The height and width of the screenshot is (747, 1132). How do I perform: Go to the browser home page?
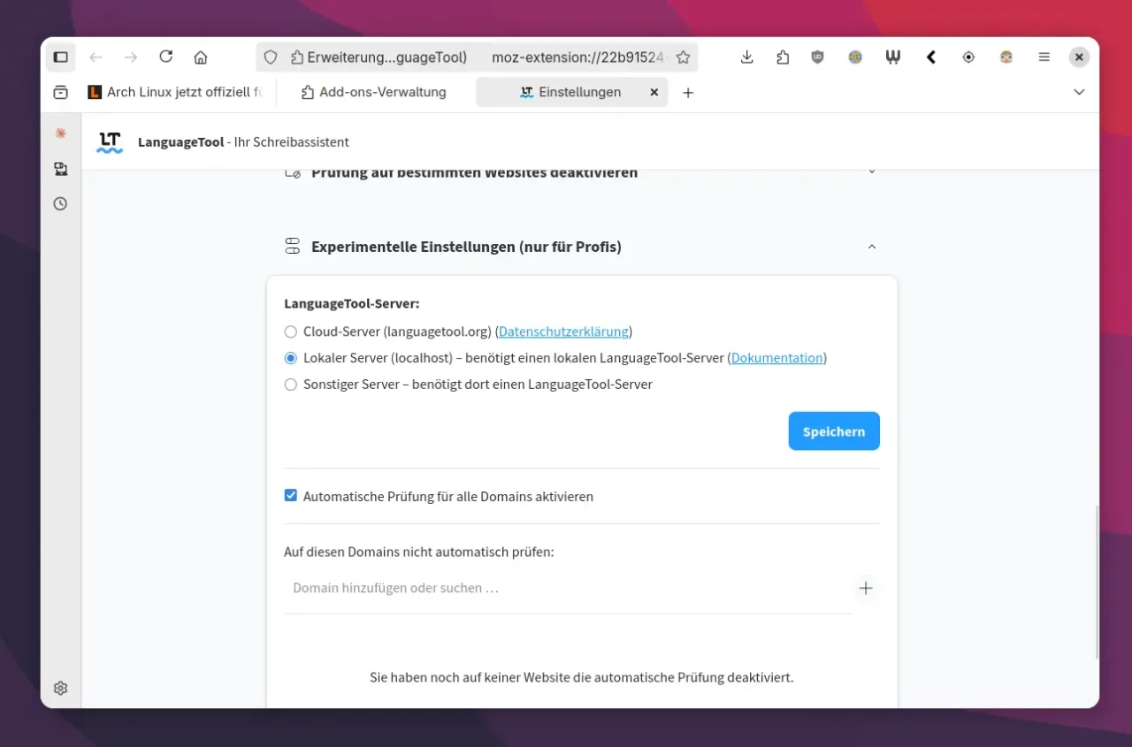click(x=201, y=57)
